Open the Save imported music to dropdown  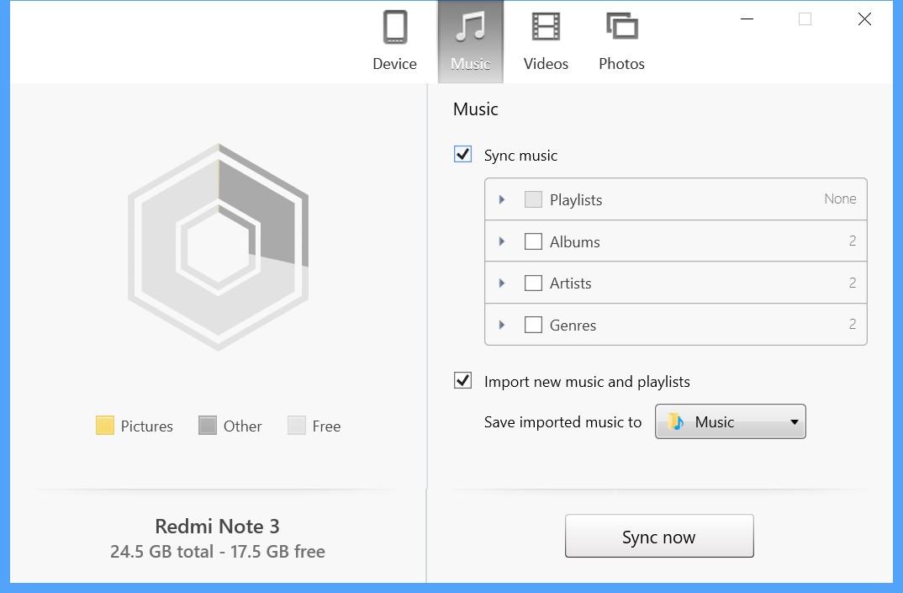731,422
